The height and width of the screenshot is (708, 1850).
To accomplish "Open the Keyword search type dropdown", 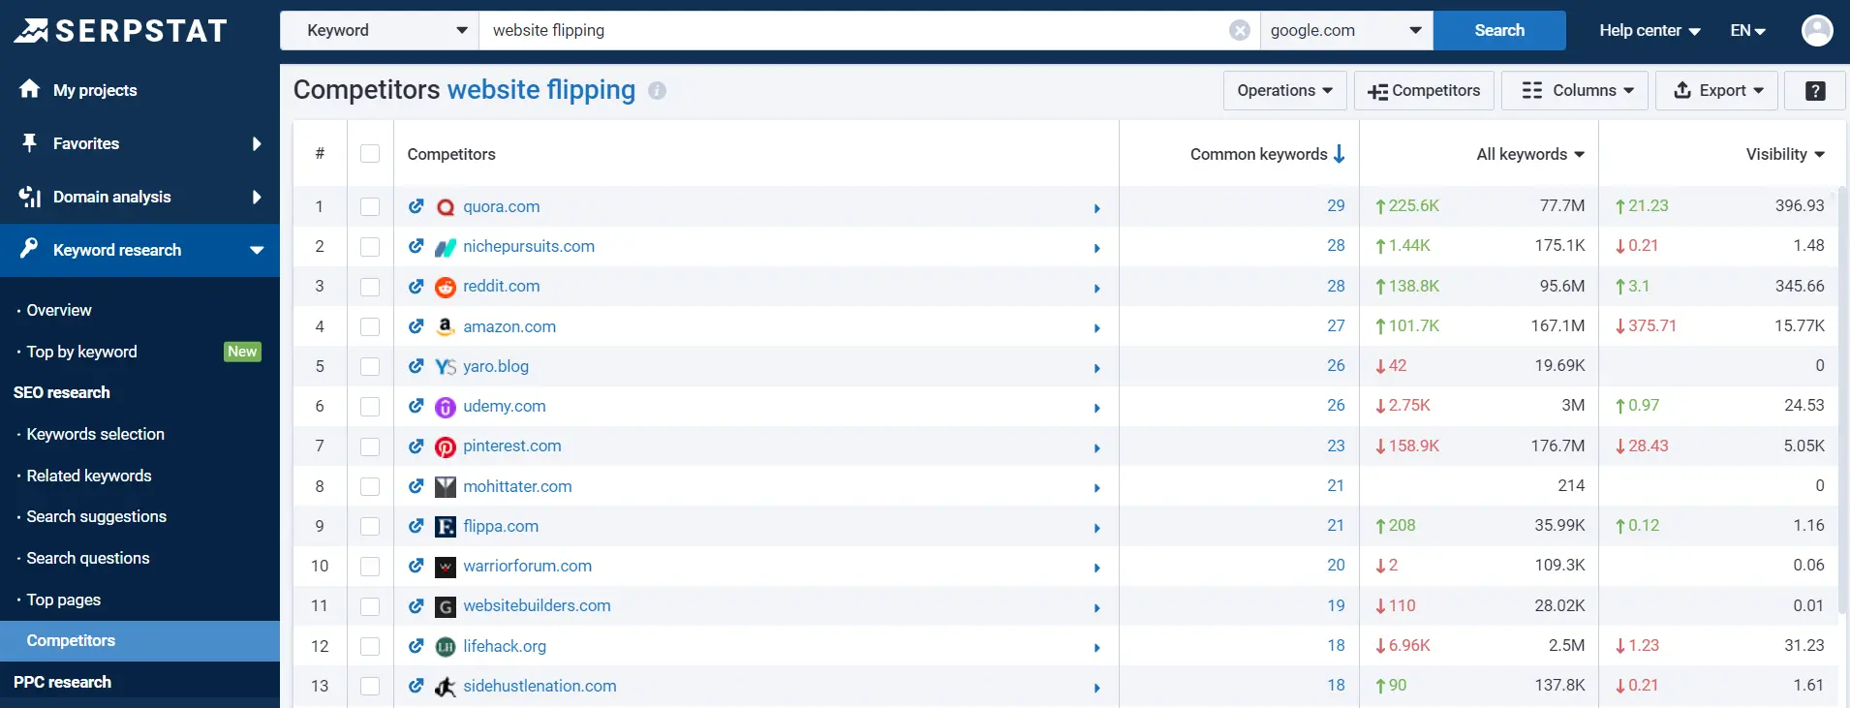I will (x=380, y=30).
